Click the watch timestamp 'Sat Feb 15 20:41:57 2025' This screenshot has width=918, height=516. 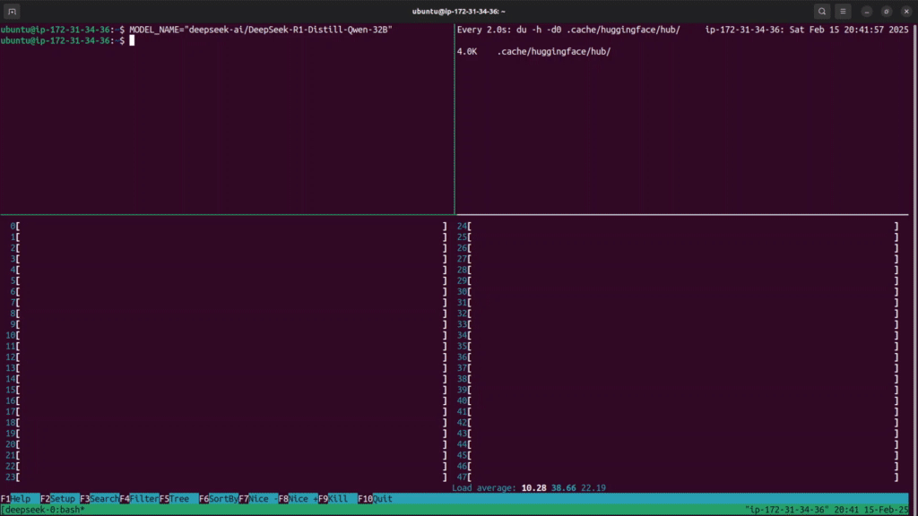[x=849, y=30]
